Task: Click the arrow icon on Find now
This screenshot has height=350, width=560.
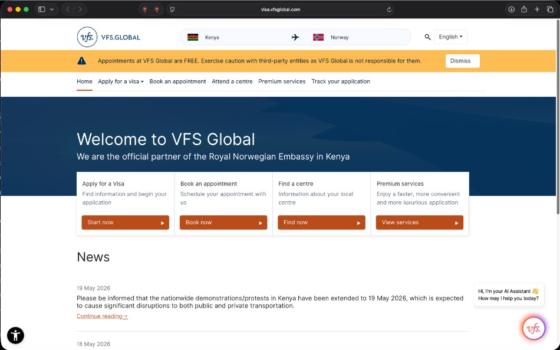Action: 358,223
